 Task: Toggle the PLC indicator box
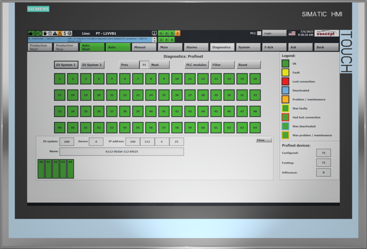coord(259,33)
